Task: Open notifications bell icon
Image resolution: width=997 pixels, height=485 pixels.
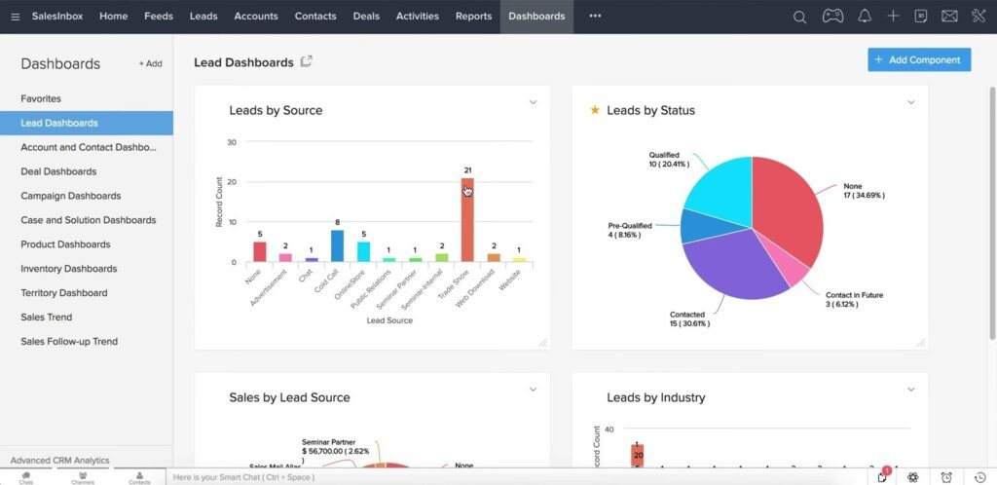Action: coord(865,16)
